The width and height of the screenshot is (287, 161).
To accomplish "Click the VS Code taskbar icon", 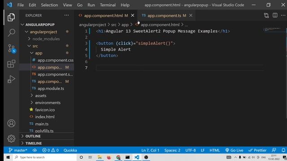I will click(x=137, y=157).
